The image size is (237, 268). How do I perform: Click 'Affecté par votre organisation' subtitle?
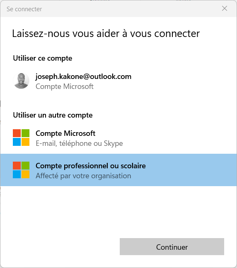83,176
